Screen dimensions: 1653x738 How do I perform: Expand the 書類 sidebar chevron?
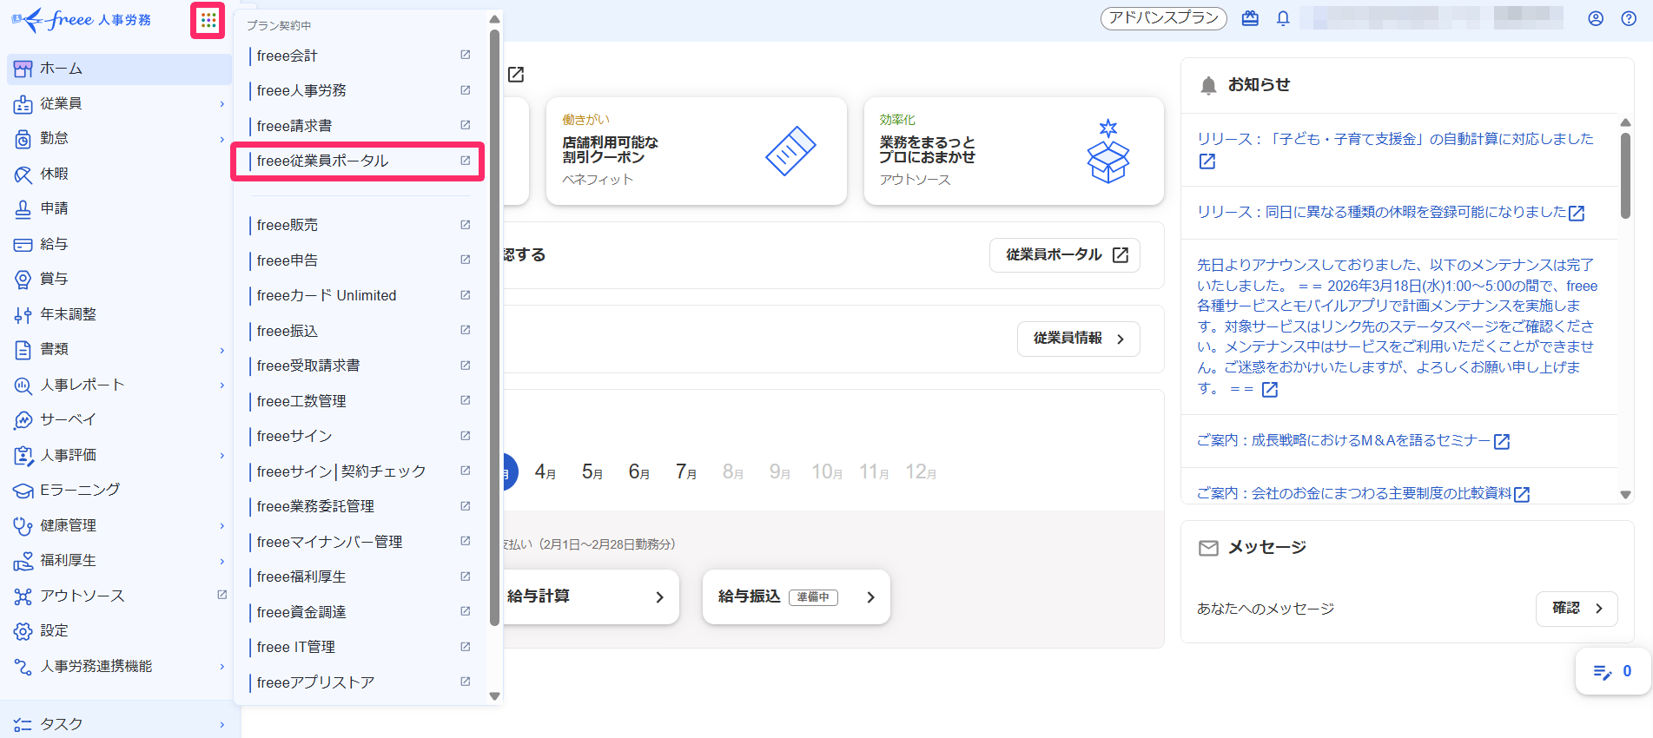[x=222, y=350]
